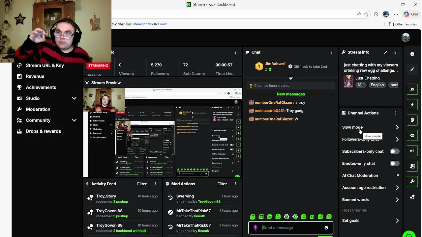422x237 pixels.
Task: Filter the Activity Feed
Action: [142, 184]
